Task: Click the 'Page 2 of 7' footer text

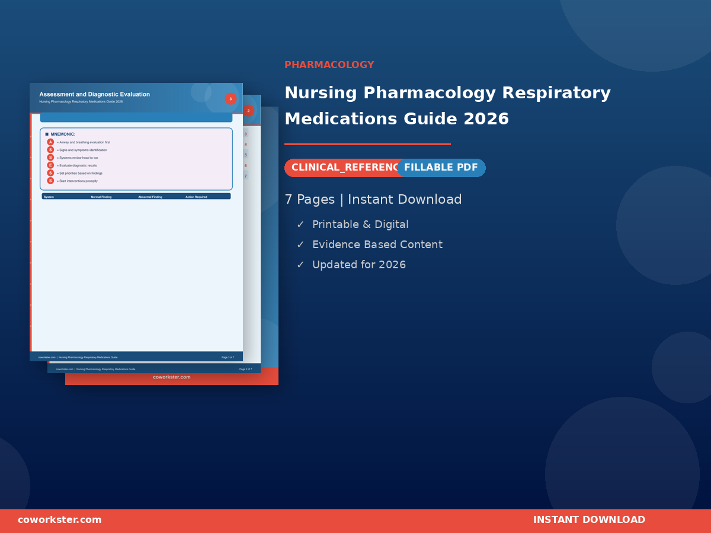Action: (x=246, y=369)
